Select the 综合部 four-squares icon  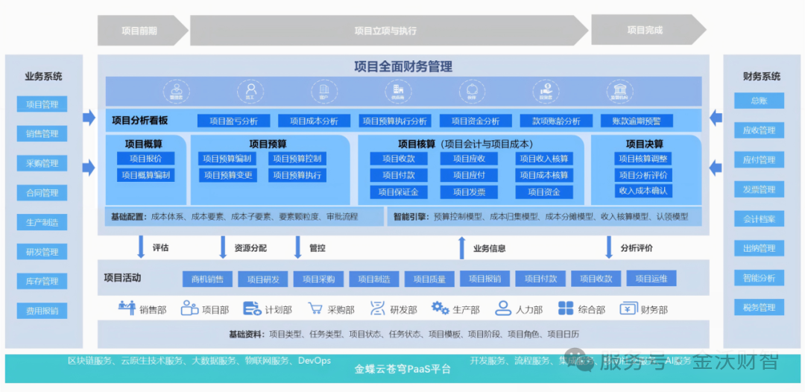(x=566, y=309)
